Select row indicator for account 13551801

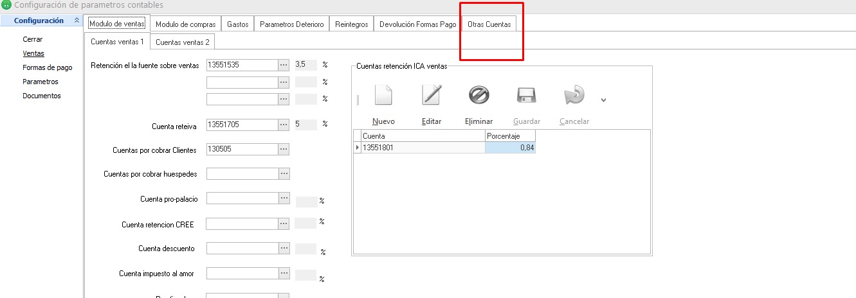(358, 148)
